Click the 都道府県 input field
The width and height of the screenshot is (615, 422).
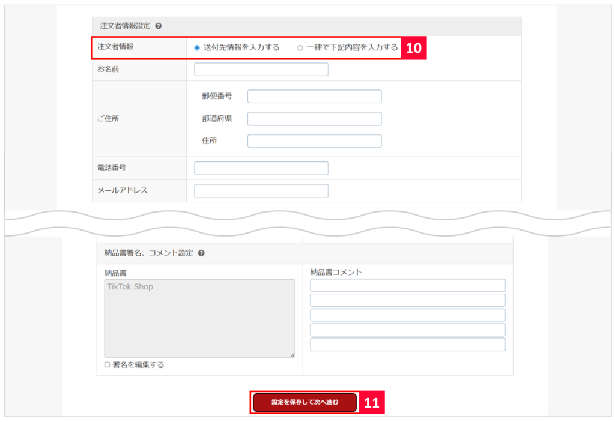314,118
